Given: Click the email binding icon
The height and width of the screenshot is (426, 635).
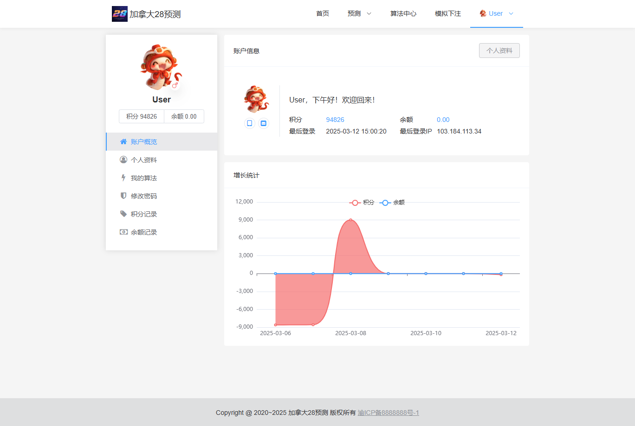Looking at the screenshot, I should point(264,123).
